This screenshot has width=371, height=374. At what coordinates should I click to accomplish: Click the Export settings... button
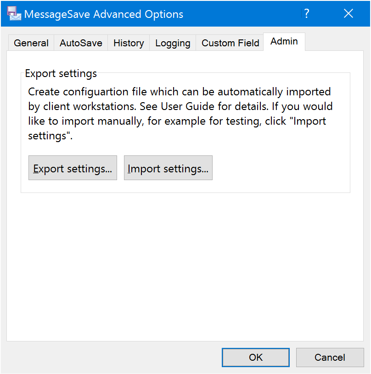click(x=73, y=168)
